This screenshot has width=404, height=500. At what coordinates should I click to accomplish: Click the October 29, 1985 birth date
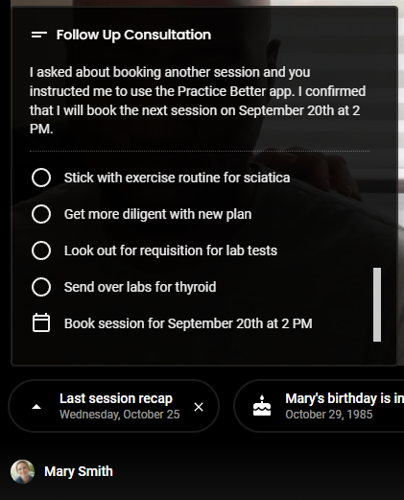[329, 415]
